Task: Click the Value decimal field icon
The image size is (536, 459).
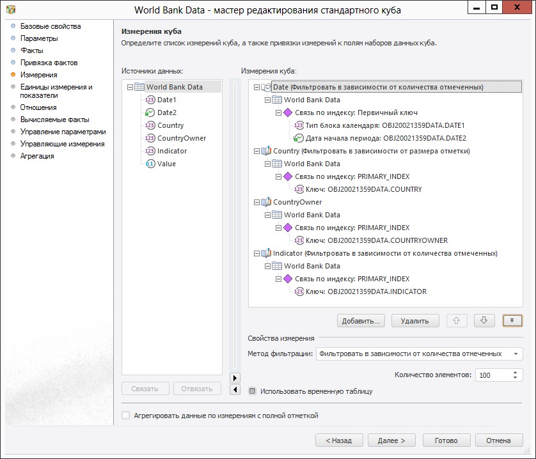Action: click(150, 164)
